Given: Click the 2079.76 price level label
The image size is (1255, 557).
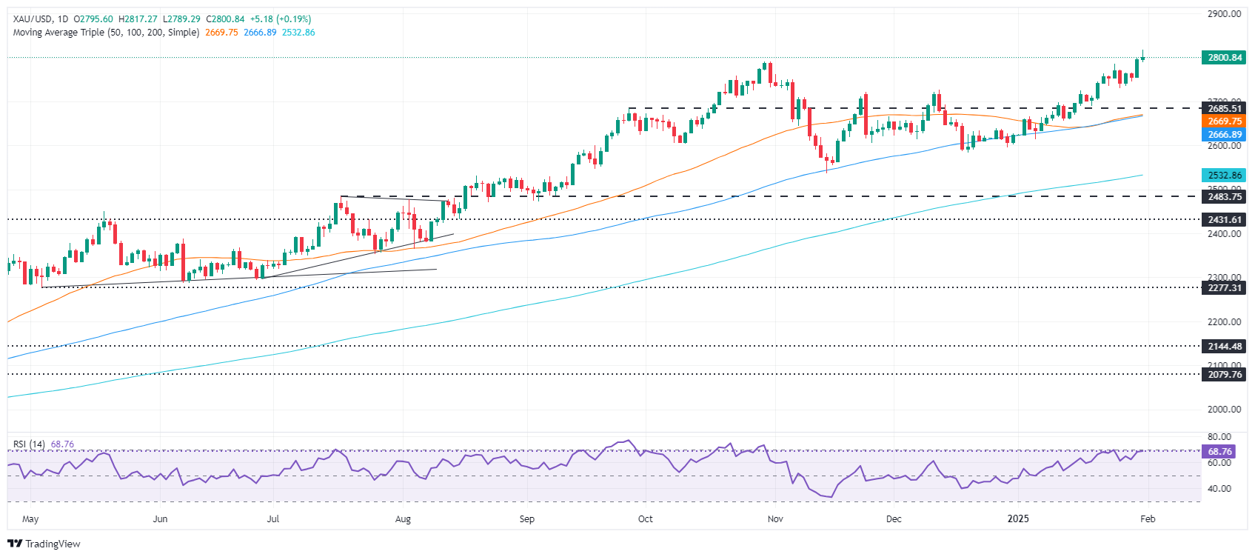Looking at the screenshot, I should (x=1224, y=375).
